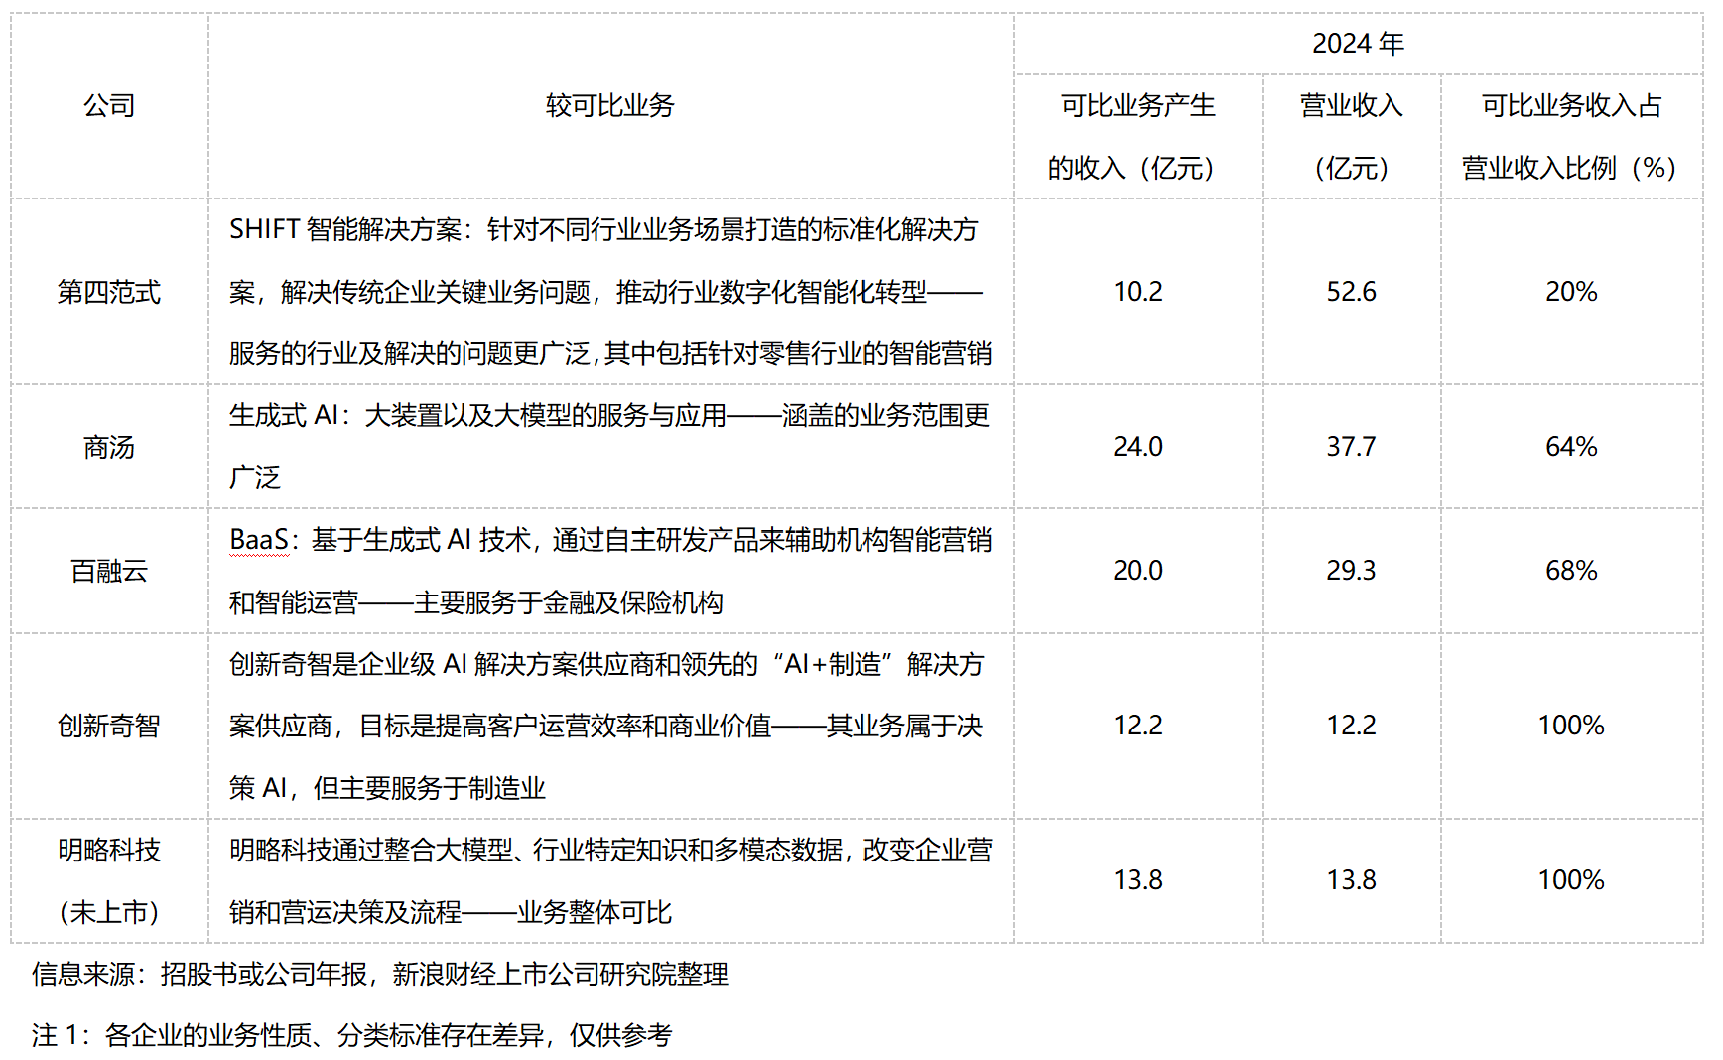Select the value 10.2
This screenshot has height=1060, width=1723.
1137,292
